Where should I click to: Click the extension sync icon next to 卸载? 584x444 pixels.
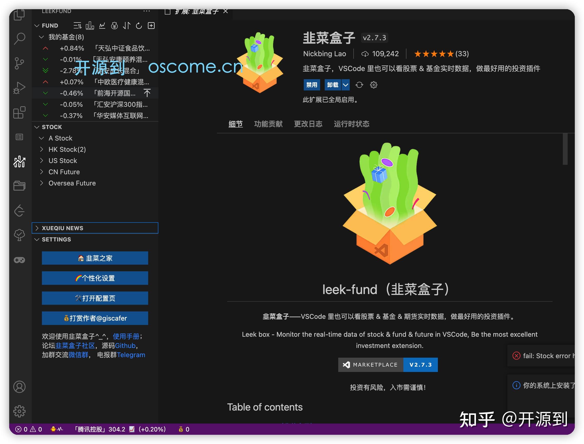coord(359,85)
